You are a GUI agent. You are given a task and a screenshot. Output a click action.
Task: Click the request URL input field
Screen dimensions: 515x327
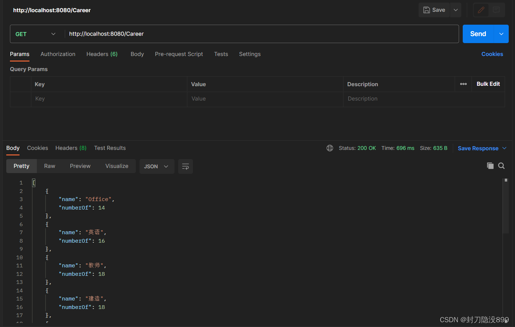(x=261, y=34)
